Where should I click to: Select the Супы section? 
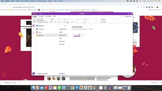[x=46, y=32]
